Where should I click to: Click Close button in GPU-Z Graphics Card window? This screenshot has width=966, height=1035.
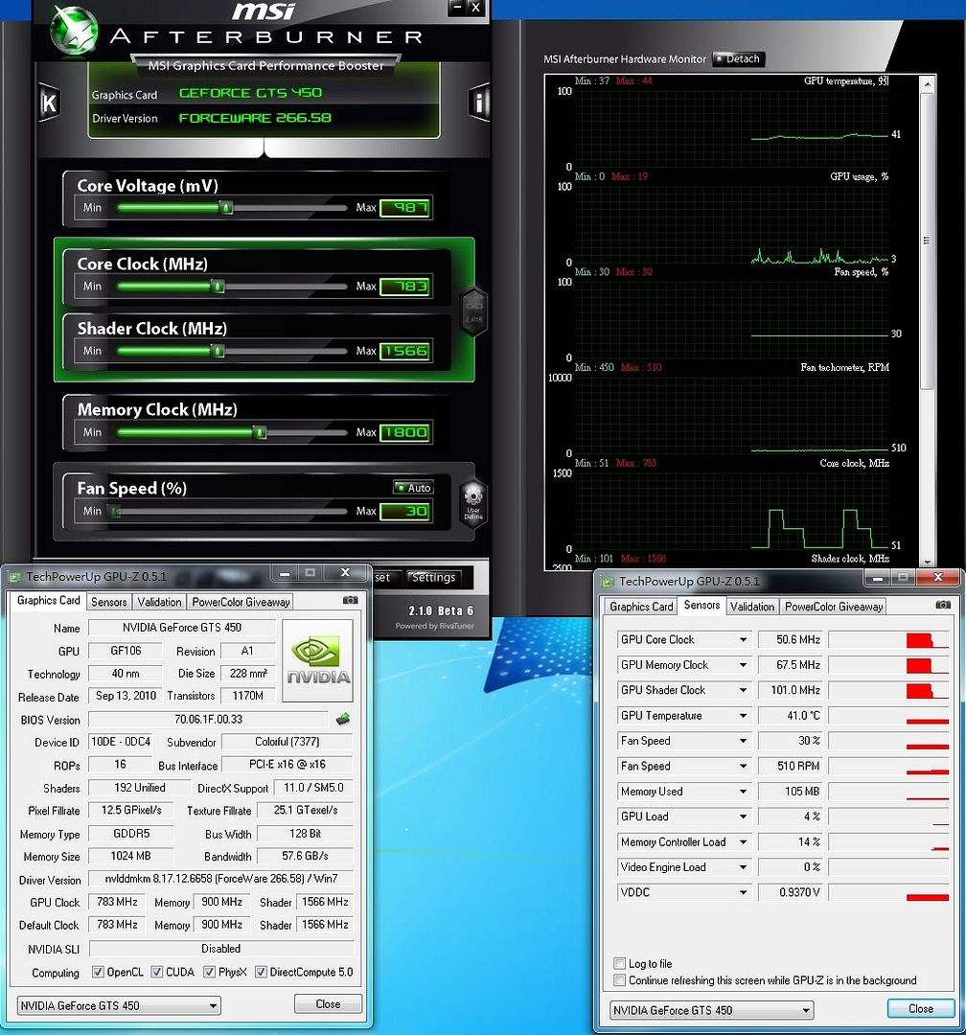[x=328, y=1004]
